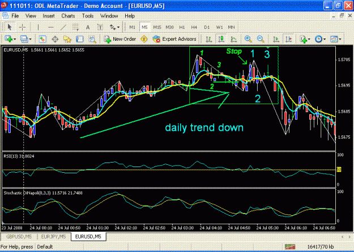Switch chart to bar chart mode

[209, 39]
